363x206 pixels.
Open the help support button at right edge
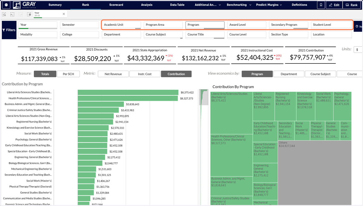(x=358, y=27)
